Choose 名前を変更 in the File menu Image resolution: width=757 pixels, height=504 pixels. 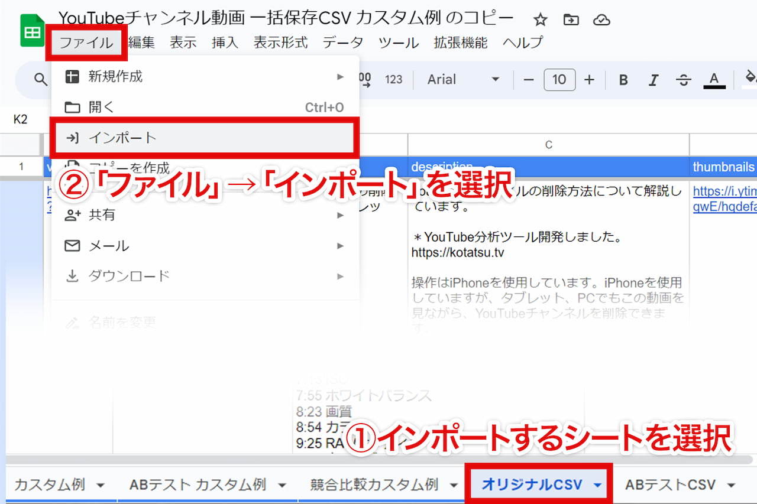pos(205,322)
